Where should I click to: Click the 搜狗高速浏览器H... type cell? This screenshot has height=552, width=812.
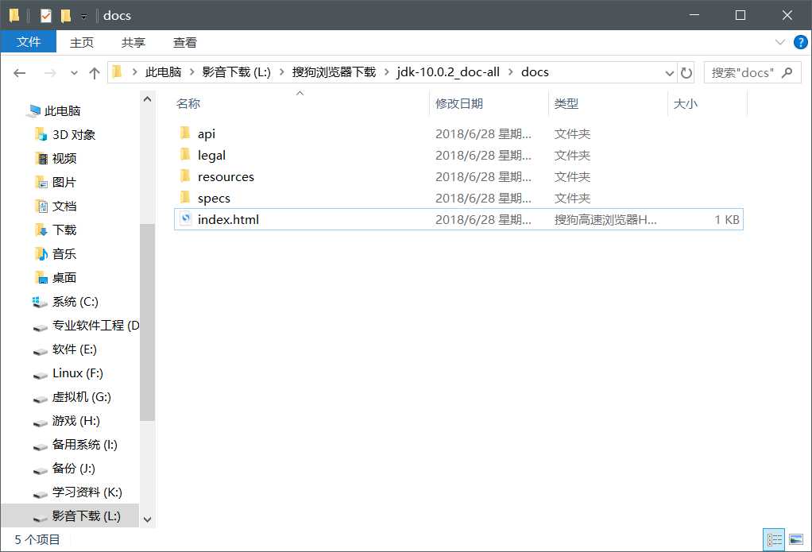605,219
